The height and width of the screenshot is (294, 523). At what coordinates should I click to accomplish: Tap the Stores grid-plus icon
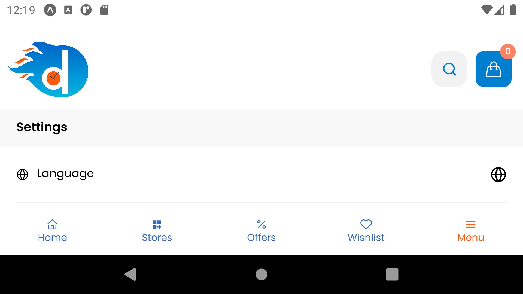pos(157,225)
